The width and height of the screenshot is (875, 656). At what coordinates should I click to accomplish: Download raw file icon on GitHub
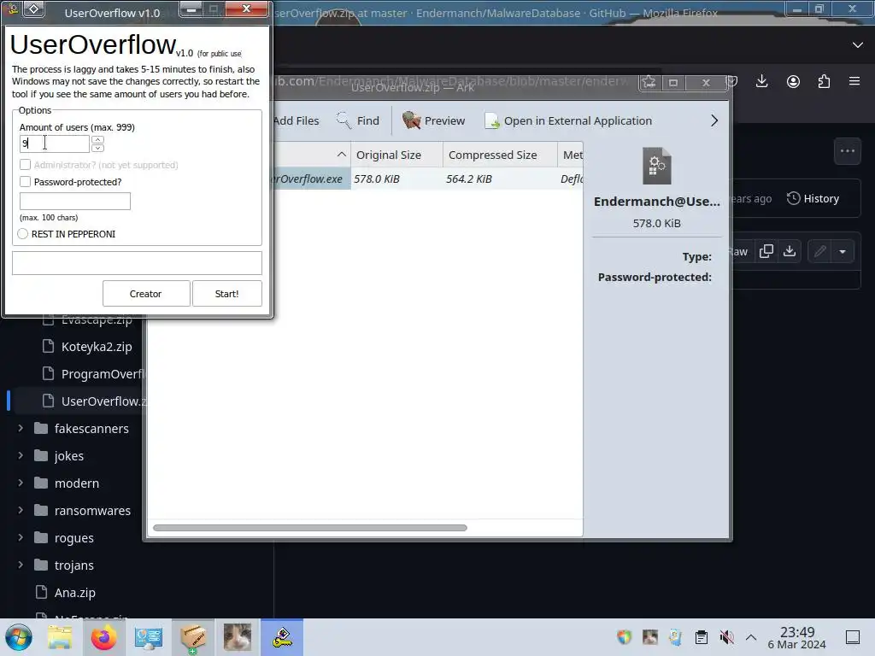coord(789,251)
